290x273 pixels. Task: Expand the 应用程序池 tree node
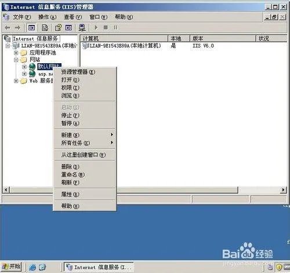tap(16, 53)
